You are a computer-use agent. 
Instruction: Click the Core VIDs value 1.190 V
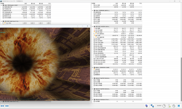click(25, 23)
